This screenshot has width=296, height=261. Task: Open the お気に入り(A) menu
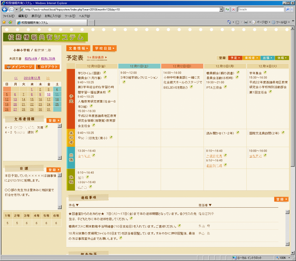[x=53, y=16]
